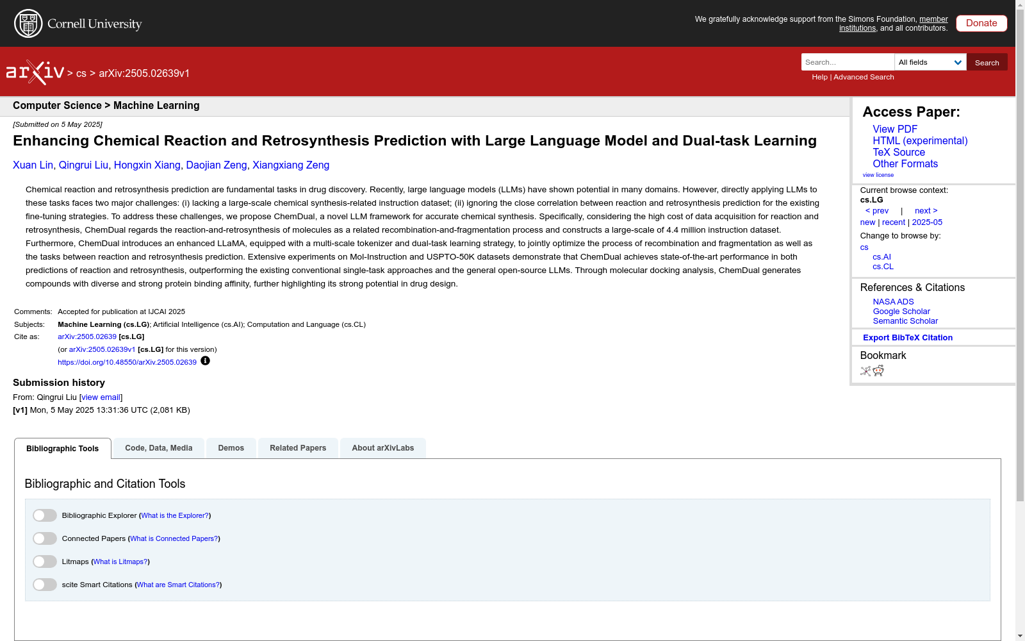Open What is Litmaps? link
This screenshot has height=641, width=1025.
[120, 562]
